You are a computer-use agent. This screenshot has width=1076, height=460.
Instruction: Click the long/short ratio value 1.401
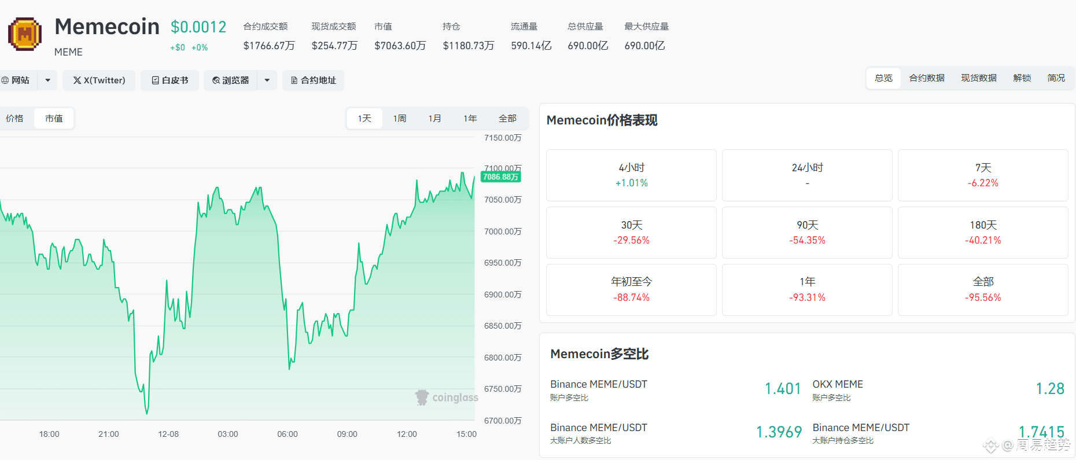pos(783,389)
